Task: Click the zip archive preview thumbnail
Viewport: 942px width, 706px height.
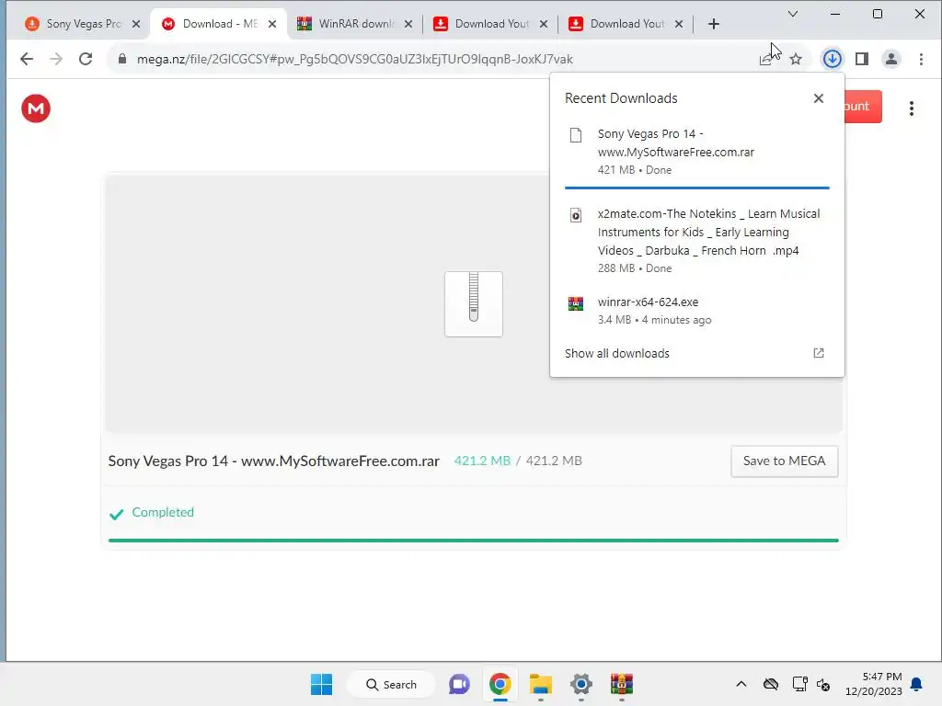Action: pyautogui.click(x=474, y=303)
